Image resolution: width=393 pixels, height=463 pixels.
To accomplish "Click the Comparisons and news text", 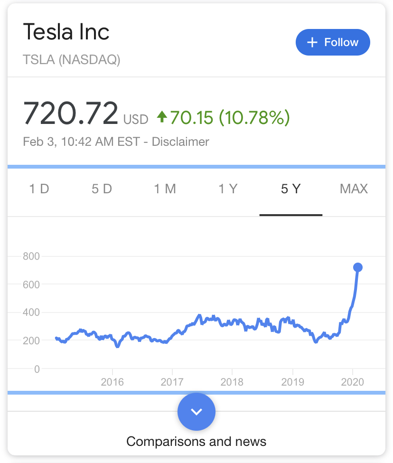I will pyautogui.click(x=196, y=441).
